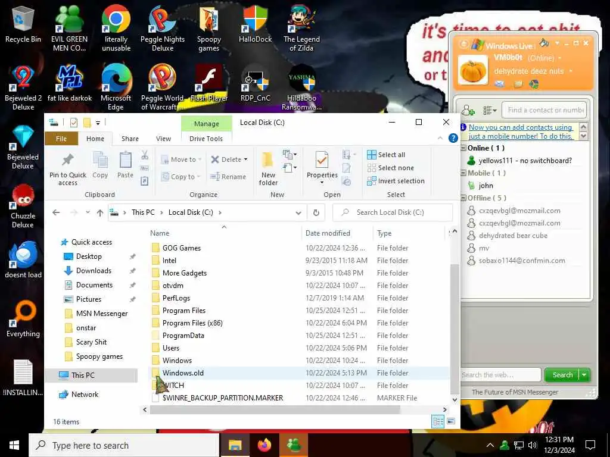Open the File tab in Explorer
Viewport: 610px width, 457px height.
tap(61, 139)
